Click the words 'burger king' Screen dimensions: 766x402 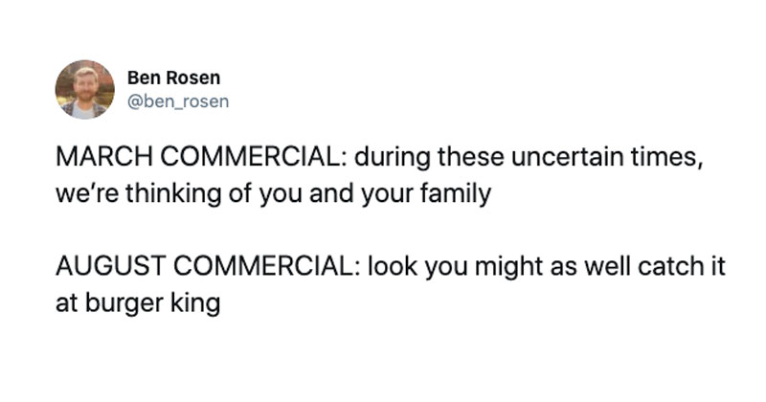(x=153, y=303)
